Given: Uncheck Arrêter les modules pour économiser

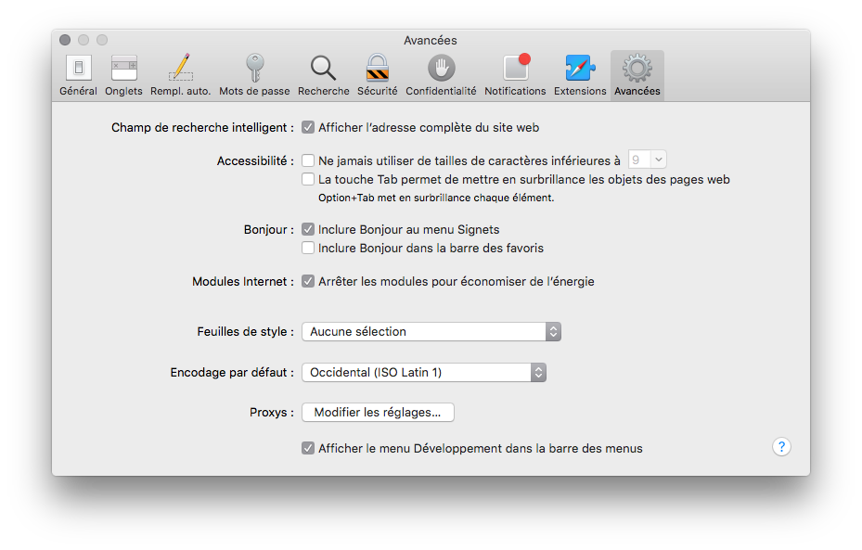Looking at the screenshot, I should 308,281.
